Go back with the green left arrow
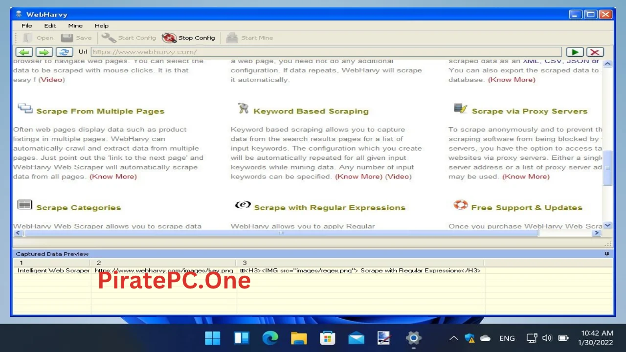This screenshot has width=626, height=352. [24, 52]
